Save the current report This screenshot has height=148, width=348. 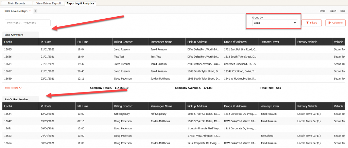pos(343,11)
